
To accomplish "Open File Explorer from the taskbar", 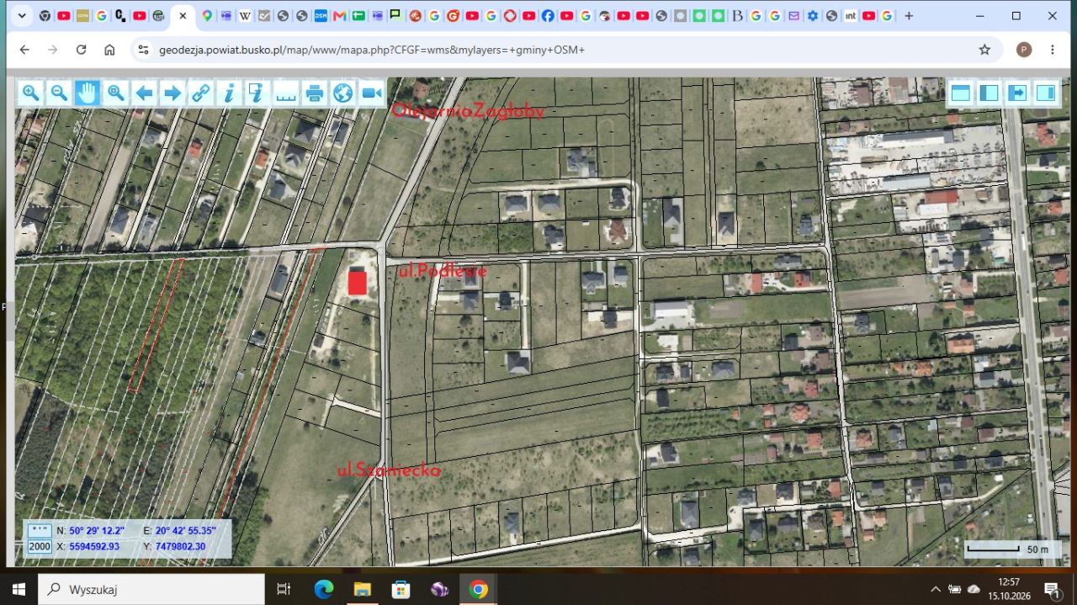I will coord(362,589).
